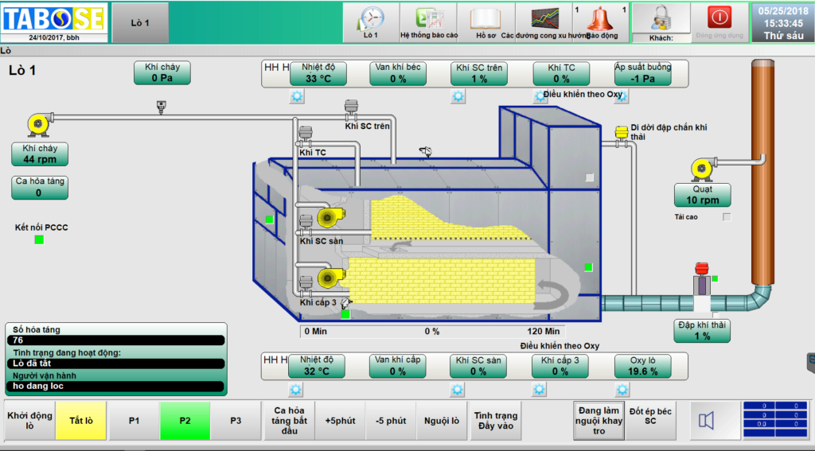Viewport: 815px width, 451px height.
Task: Click the Khí cháy blower fan icon
Action: pos(39,124)
